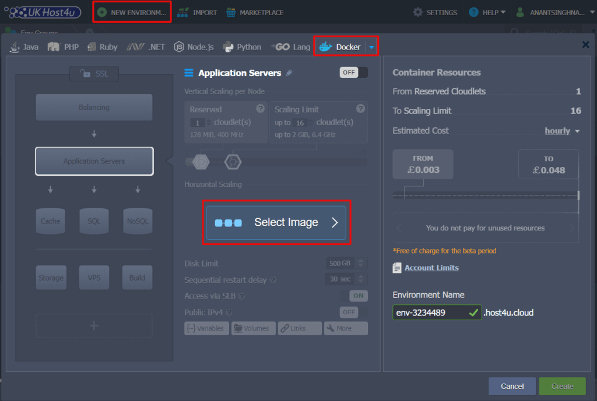Select the Application Servers layer block
Viewport: 597px width, 401px height.
tap(94, 161)
